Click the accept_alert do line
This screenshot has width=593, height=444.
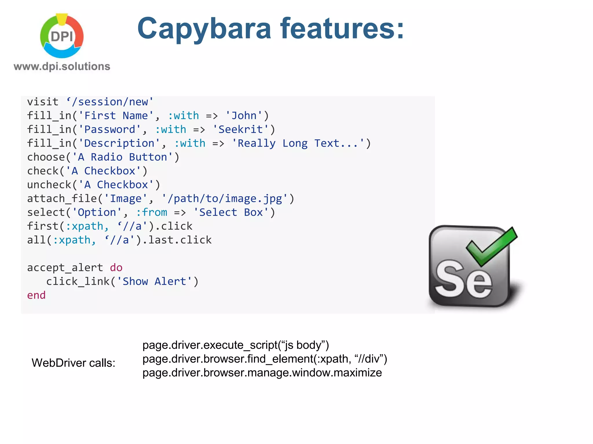75,268
